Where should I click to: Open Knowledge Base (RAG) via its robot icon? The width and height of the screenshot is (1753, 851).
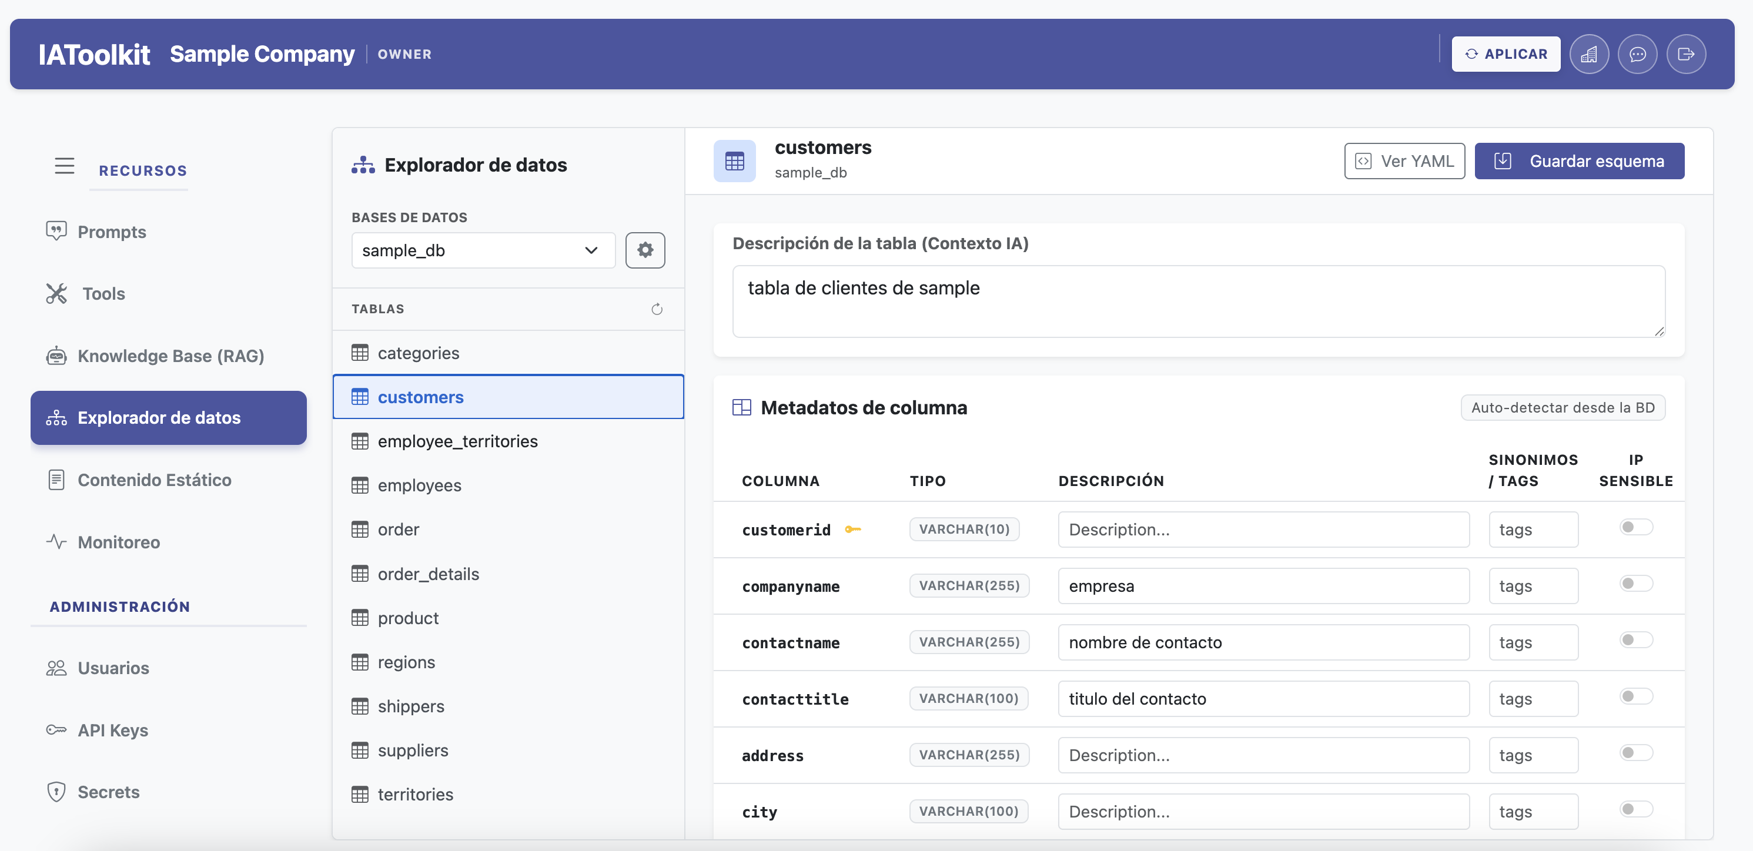tap(56, 355)
